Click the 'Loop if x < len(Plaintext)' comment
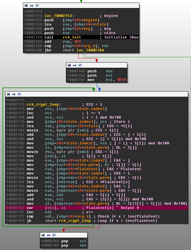The width and height of the screenshot is (191, 250). click(127, 221)
